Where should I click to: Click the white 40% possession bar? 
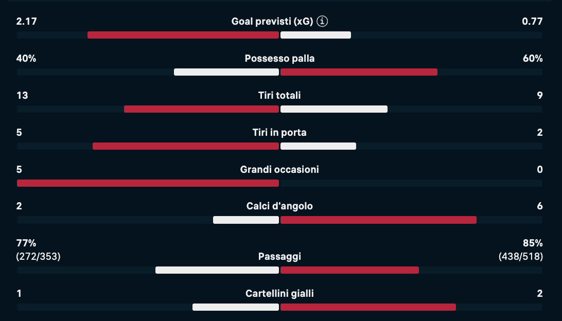click(x=226, y=72)
